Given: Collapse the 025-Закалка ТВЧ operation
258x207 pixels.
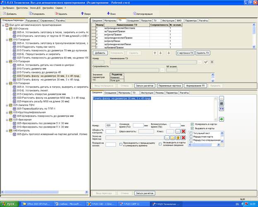Looking at the screenshot, I should [x=7, y=105].
